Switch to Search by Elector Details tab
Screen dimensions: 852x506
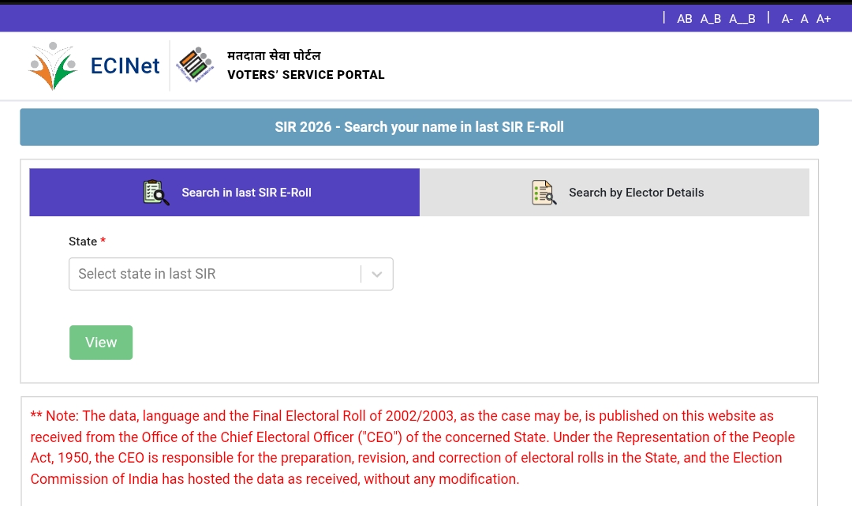[x=636, y=193]
